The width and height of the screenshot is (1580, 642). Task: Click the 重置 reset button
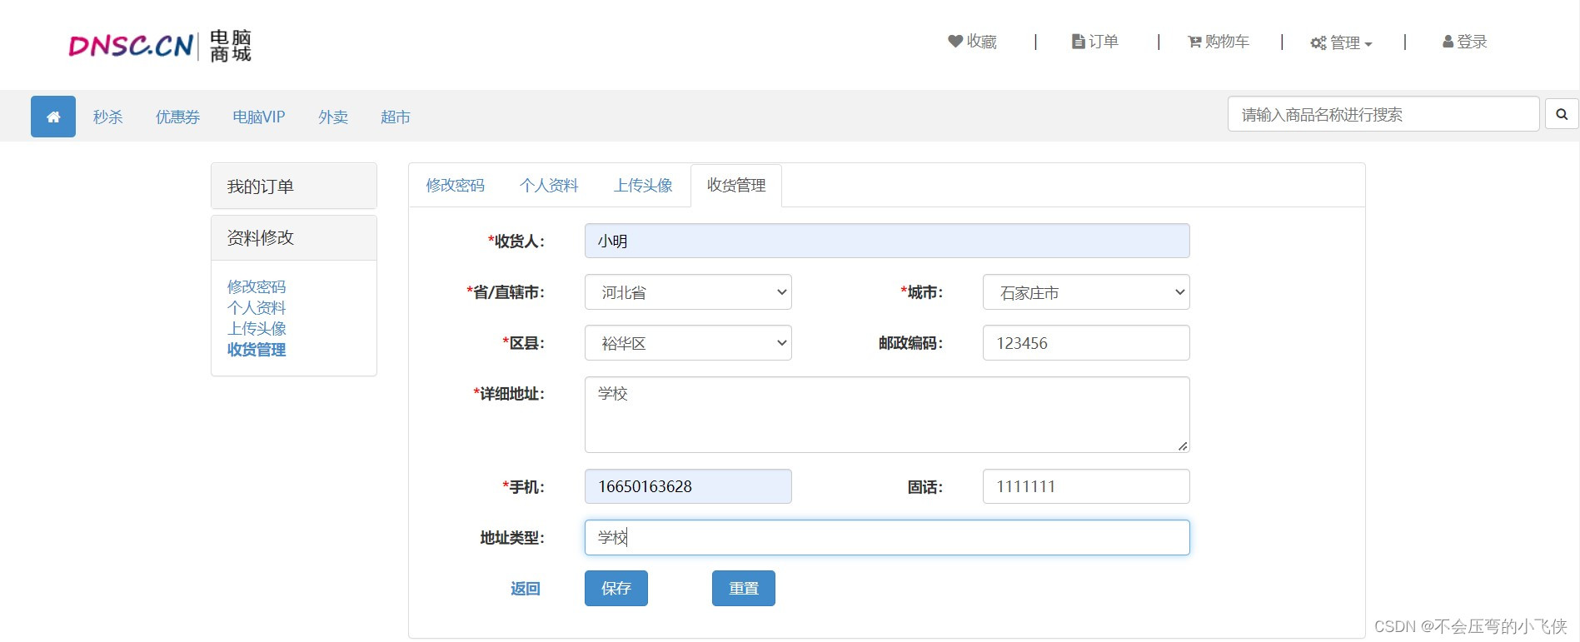[744, 589]
